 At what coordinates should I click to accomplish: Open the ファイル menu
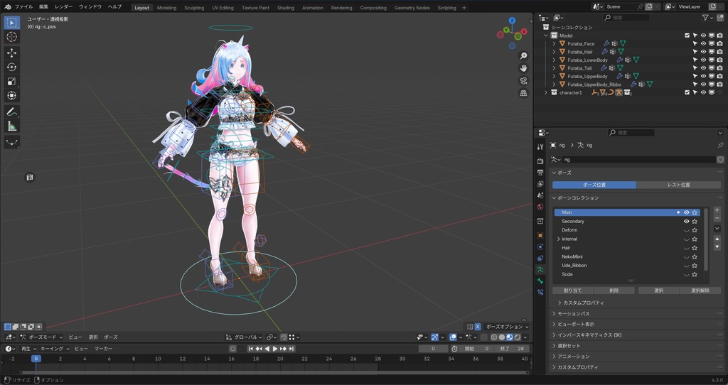pos(23,7)
